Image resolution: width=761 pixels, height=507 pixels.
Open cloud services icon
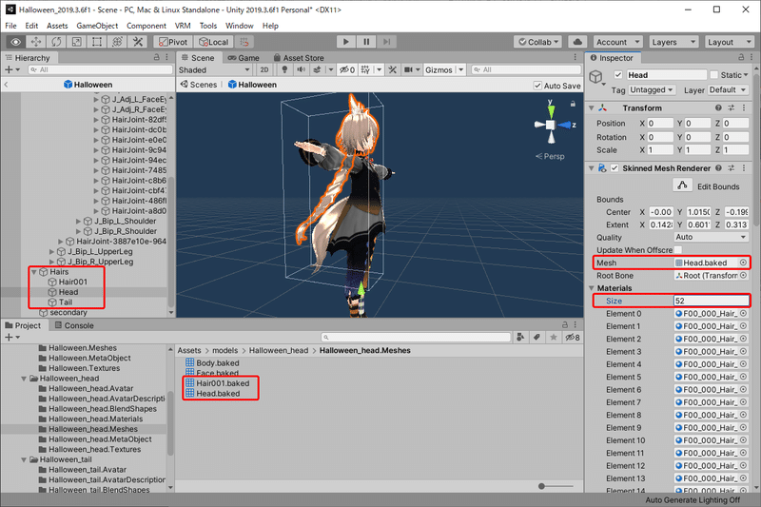[x=577, y=42]
